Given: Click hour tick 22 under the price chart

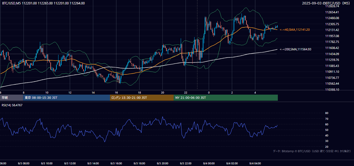Looking at the screenshot, I should 186,92.
